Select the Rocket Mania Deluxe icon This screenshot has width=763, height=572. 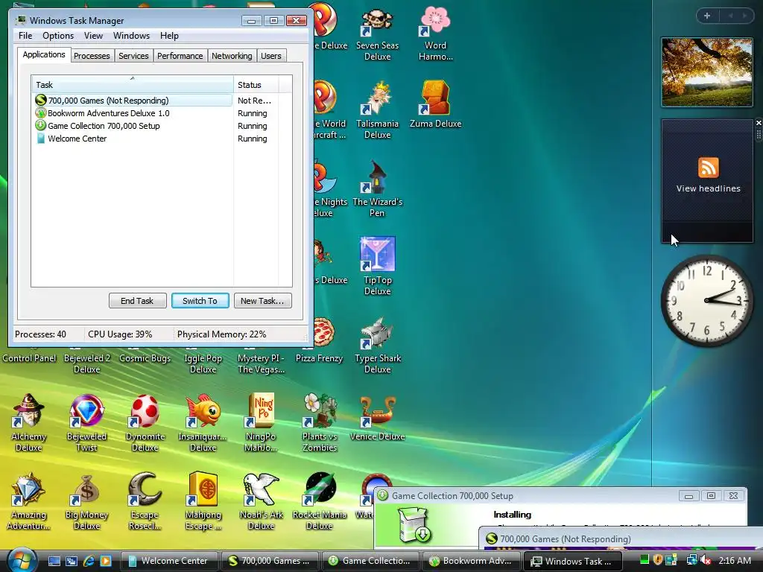(x=319, y=502)
